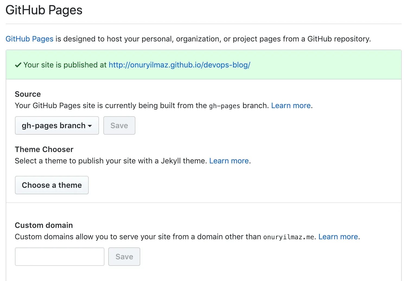
Task: Focus the Custom domain text field
Action: tap(60, 257)
